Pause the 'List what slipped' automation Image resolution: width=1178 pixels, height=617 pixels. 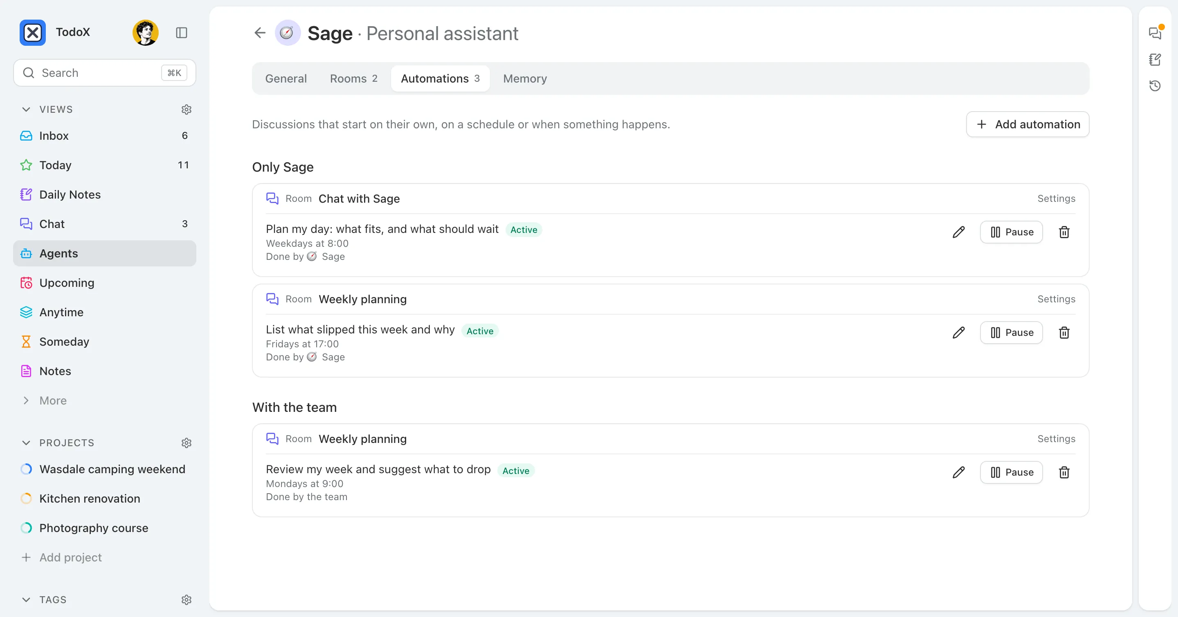point(1011,333)
